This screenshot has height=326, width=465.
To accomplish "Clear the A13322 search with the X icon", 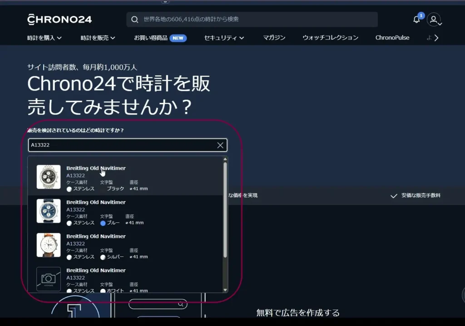I will pyautogui.click(x=220, y=145).
